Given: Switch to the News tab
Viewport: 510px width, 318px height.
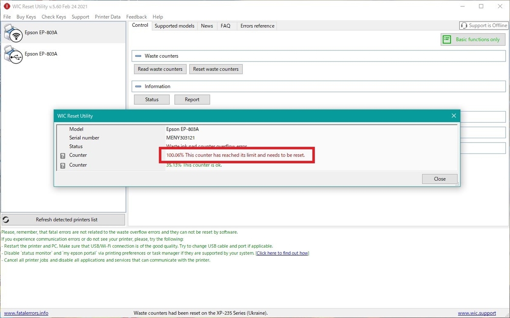Looking at the screenshot, I should (x=207, y=26).
